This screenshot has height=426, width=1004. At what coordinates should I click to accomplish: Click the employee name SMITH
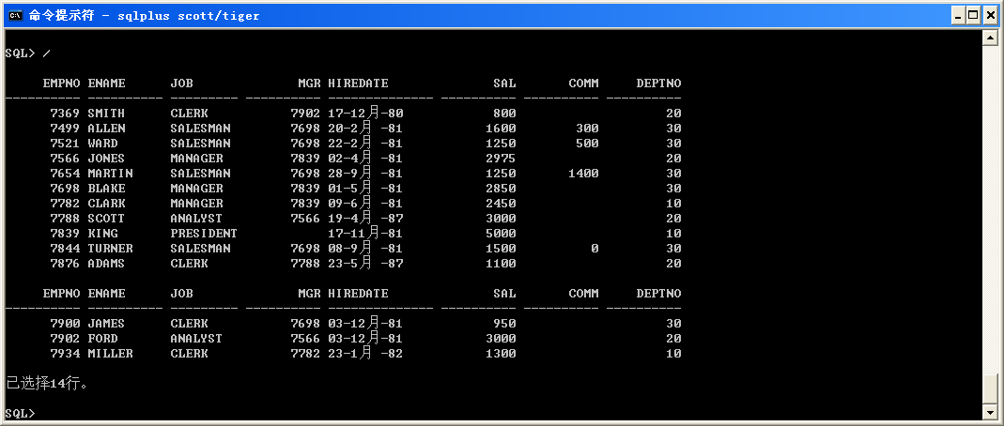(x=106, y=114)
